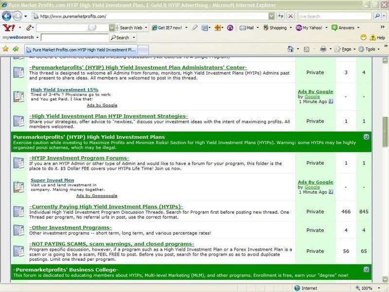Click the forum icon beside NOT PAYING SCAMS
The width and height of the screenshot is (389, 292).
point(18,251)
